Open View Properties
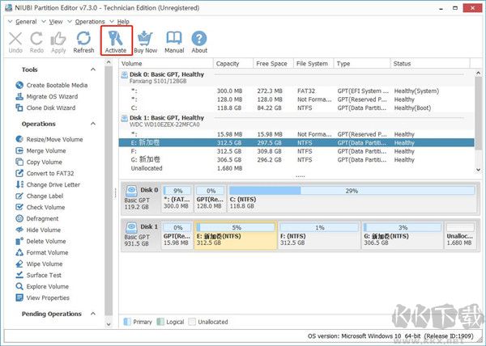486x346 pixels. tap(42, 297)
